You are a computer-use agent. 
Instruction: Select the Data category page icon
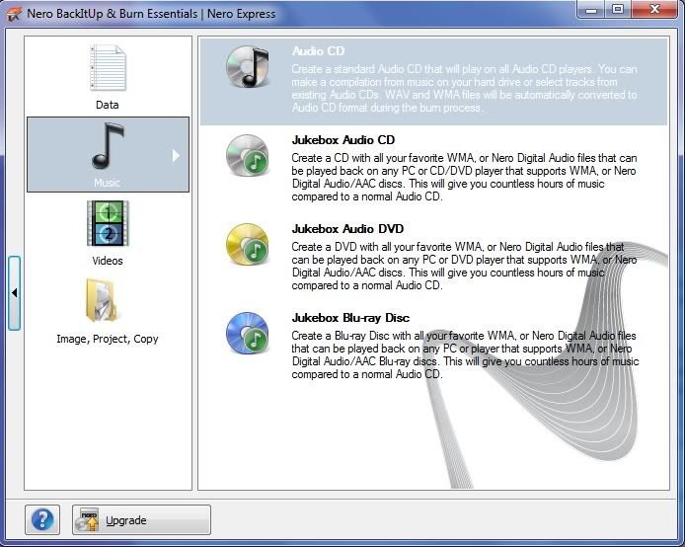click(x=108, y=68)
